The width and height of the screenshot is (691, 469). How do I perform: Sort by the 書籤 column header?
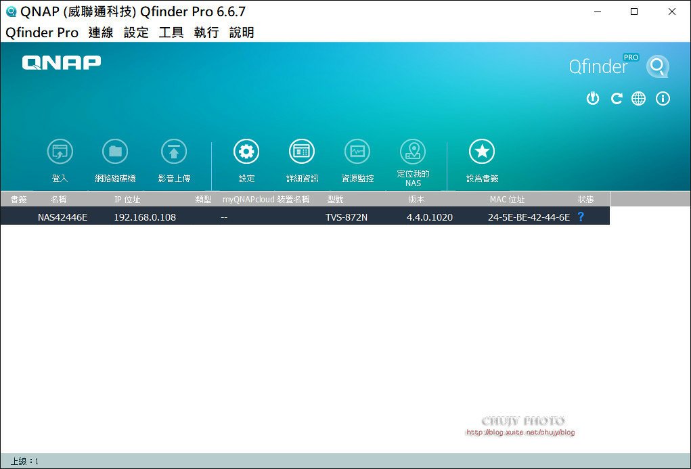(x=18, y=199)
